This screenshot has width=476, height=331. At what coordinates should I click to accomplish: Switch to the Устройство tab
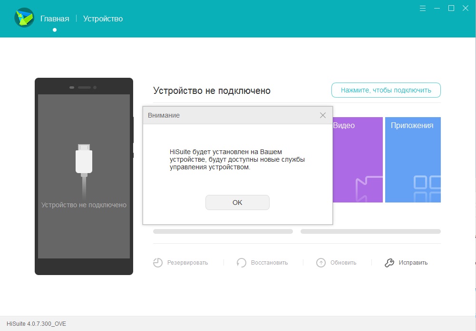click(x=103, y=19)
